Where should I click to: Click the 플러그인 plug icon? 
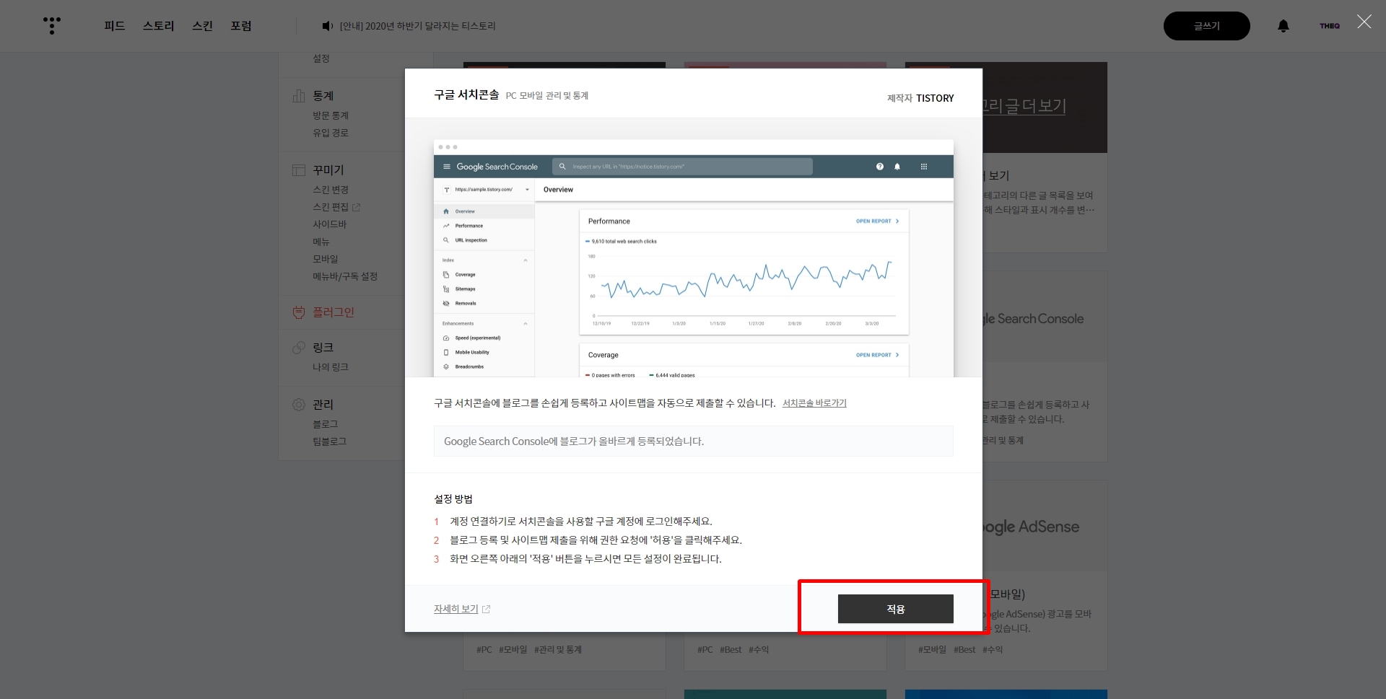[x=299, y=312]
